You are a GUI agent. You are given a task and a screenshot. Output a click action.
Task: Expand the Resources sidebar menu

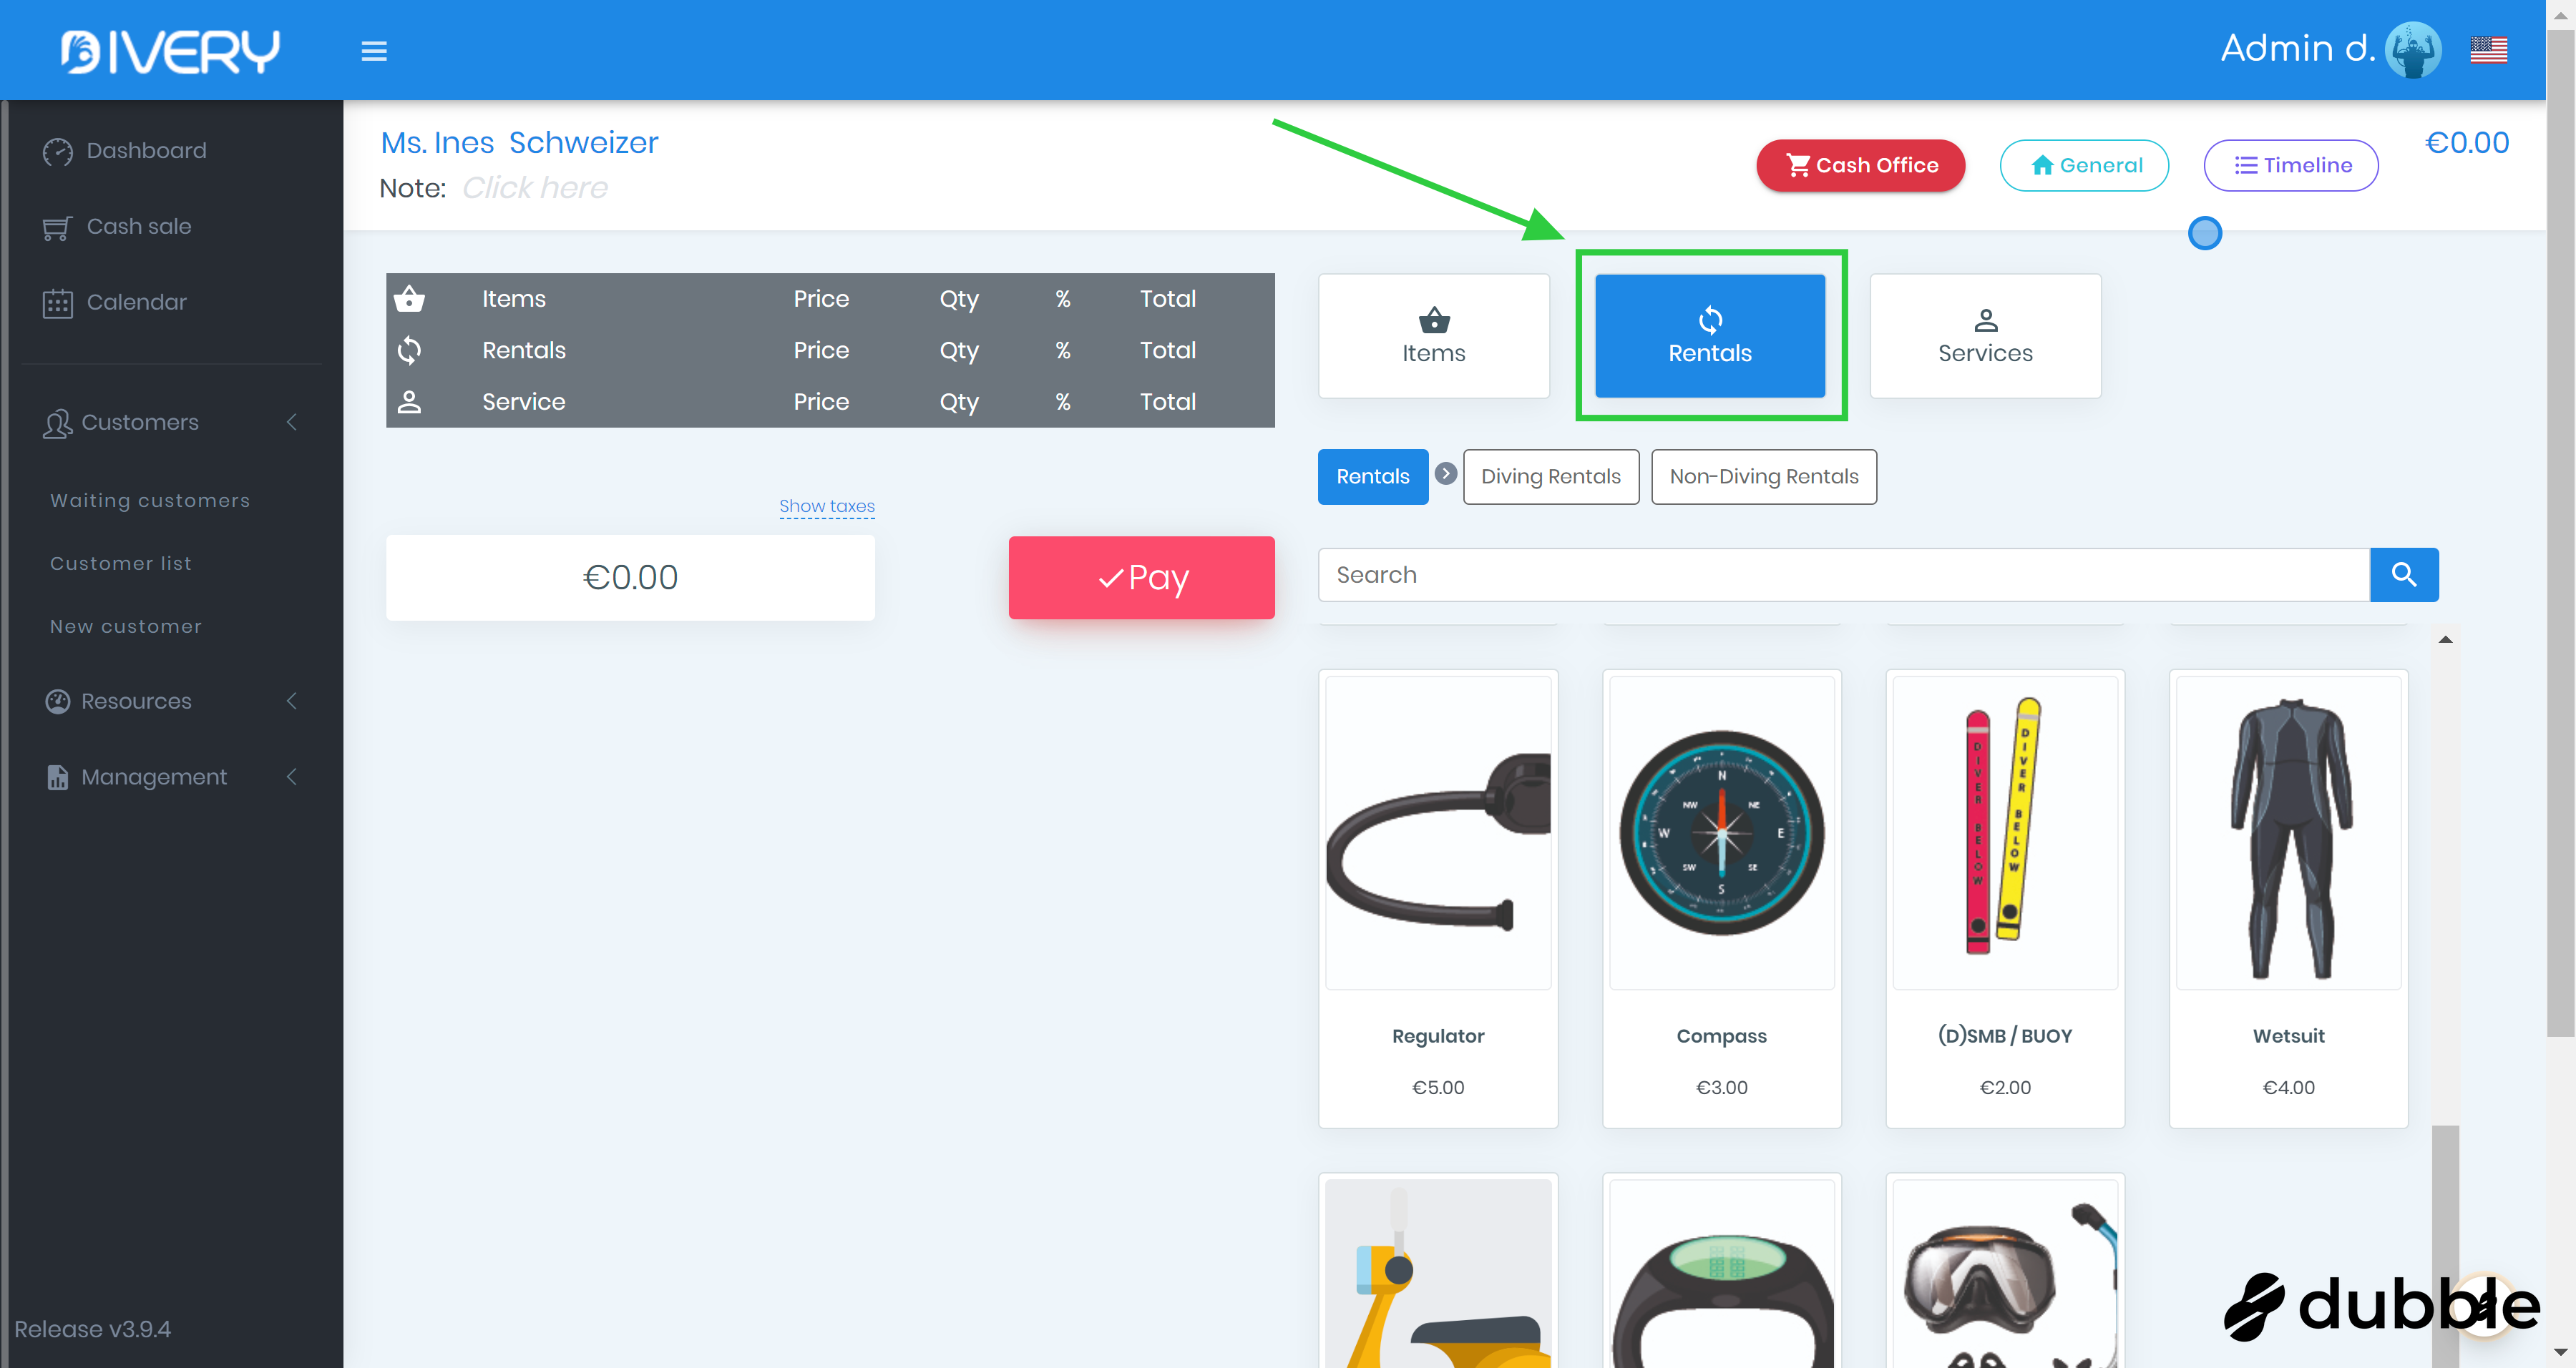tap(136, 702)
